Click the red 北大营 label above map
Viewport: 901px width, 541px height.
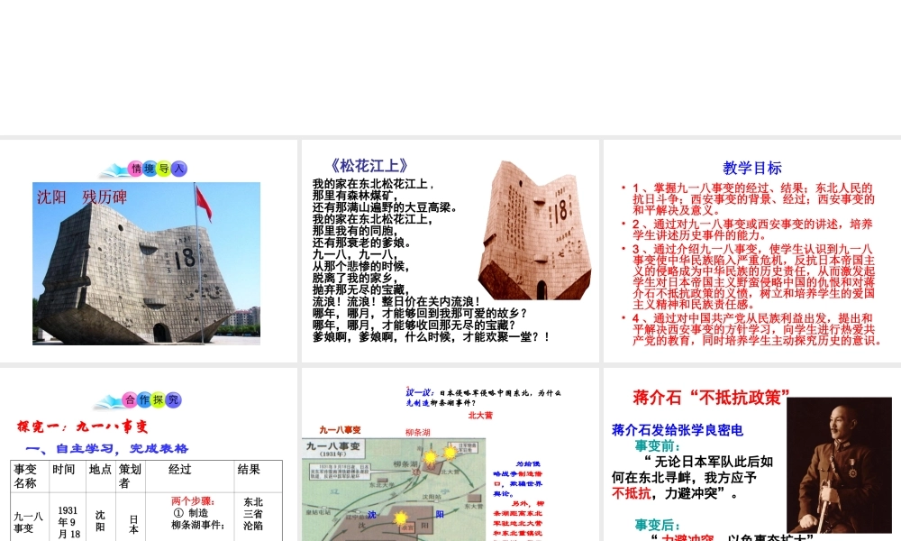[x=480, y=416]
